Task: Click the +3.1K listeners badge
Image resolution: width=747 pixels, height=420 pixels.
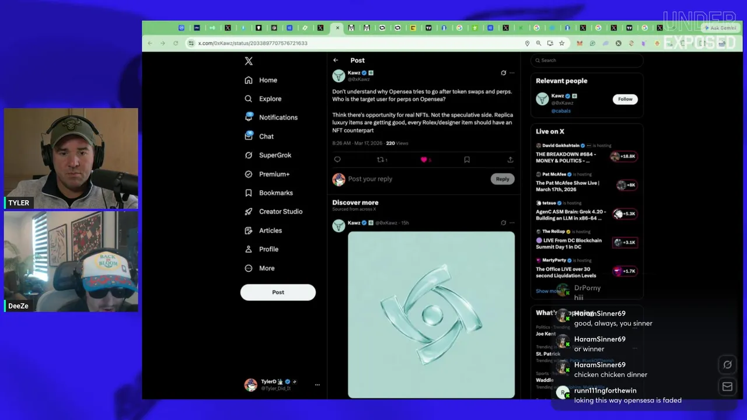Action: pos(624,242)
